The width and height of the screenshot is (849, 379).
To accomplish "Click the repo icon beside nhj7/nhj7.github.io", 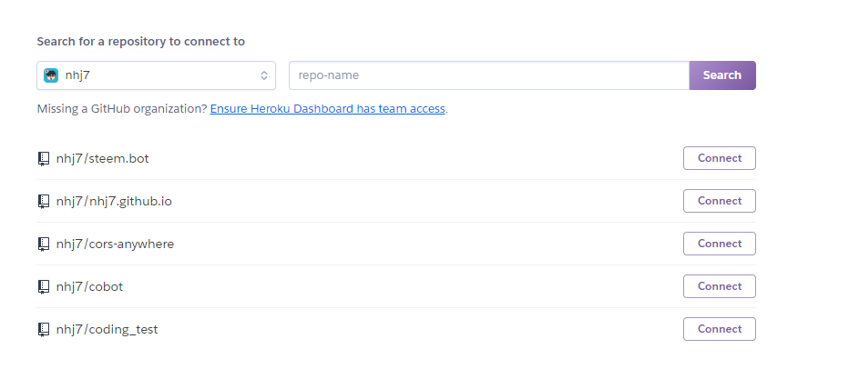I will 44,202.
